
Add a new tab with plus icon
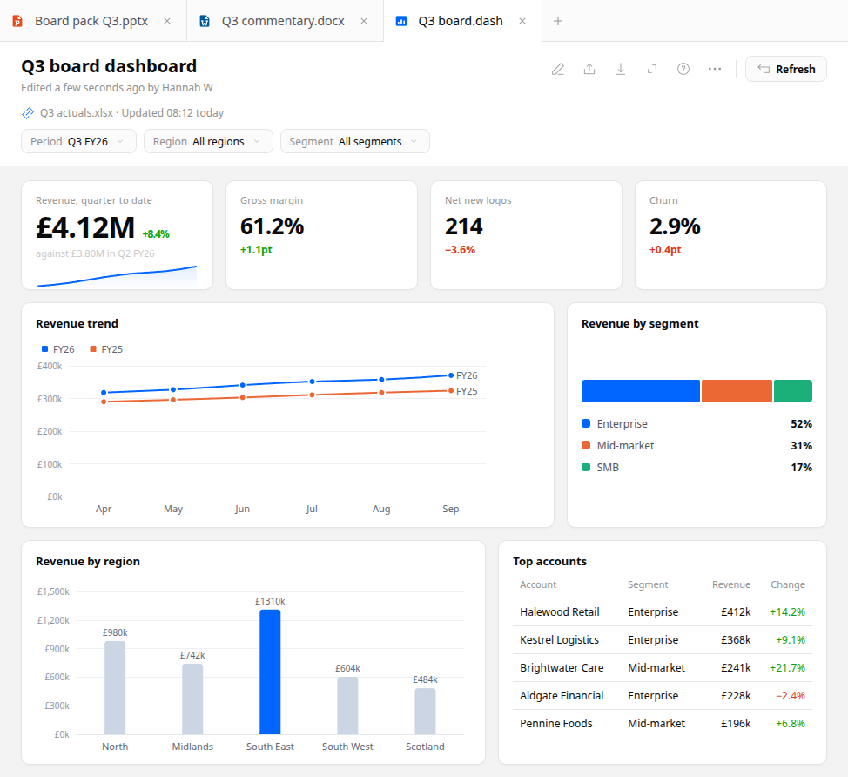[x=558, y=21]
